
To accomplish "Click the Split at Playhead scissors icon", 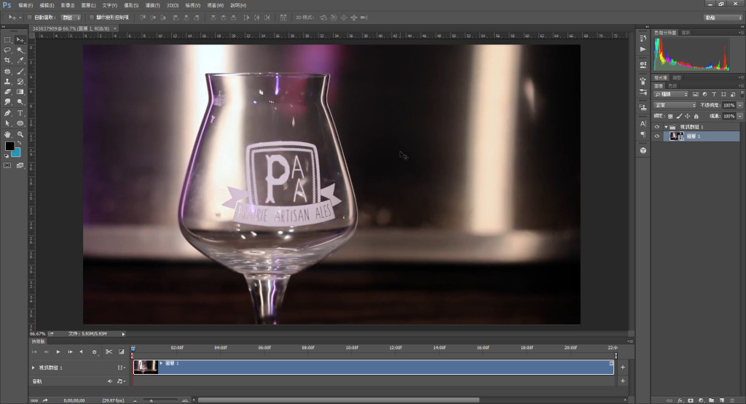I will coord(109,352).
